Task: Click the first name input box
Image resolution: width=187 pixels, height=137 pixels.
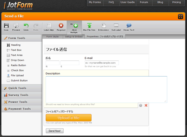Action: tap(52, 63)
